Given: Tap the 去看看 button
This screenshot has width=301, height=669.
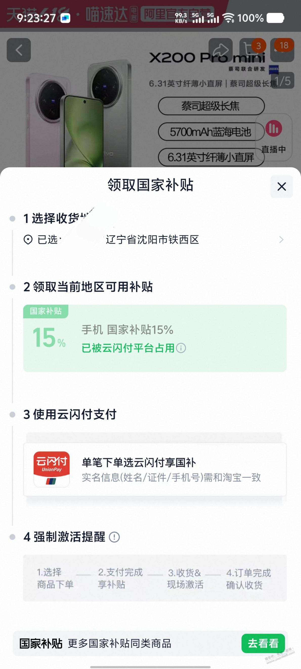Looking at the screenshot, I should click(263, 643).
